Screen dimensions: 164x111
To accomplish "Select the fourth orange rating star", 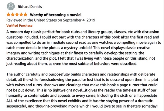I will click(21, 15).
